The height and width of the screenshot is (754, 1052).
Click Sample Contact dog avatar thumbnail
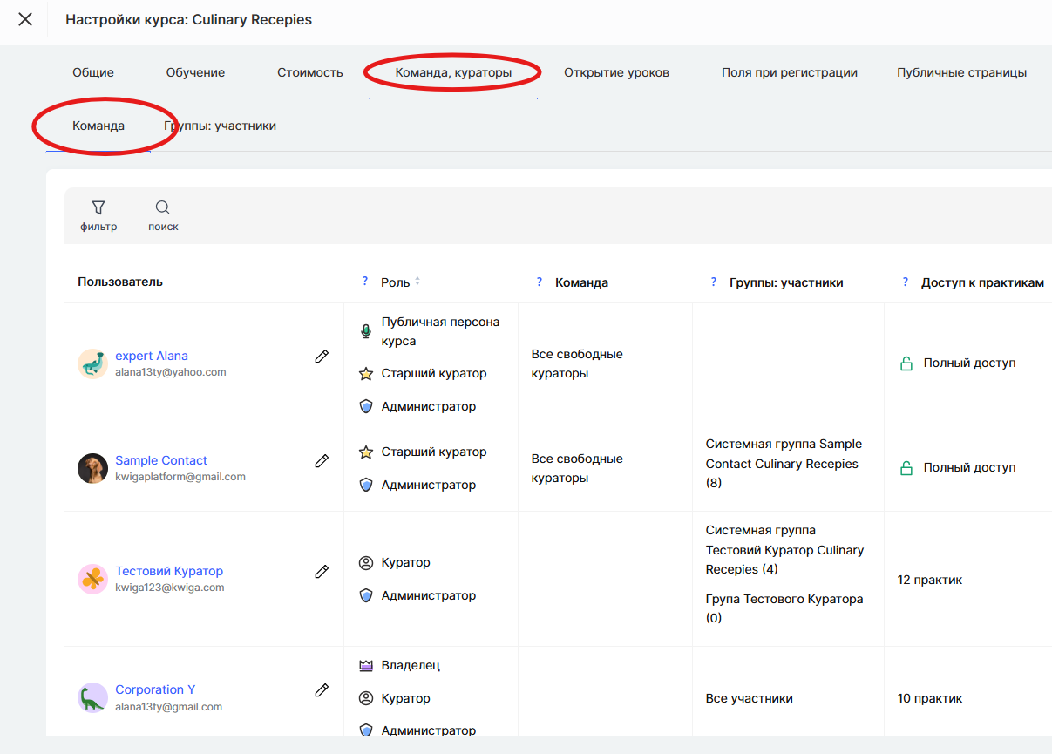coord(92,468)
